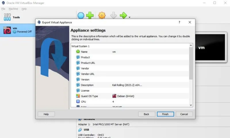Click the list scrollbar down arrow

191,105
